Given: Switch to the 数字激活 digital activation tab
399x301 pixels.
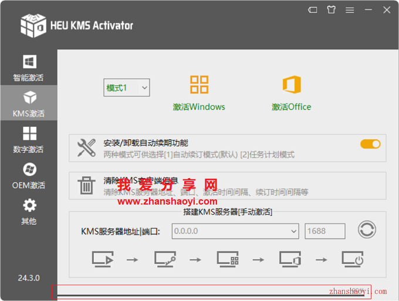Looking at the screenshot, I should pyautogui.click(x=29, y=140).
